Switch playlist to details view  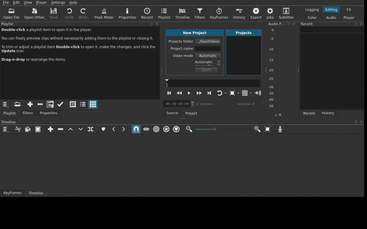[x=73, y=104]
